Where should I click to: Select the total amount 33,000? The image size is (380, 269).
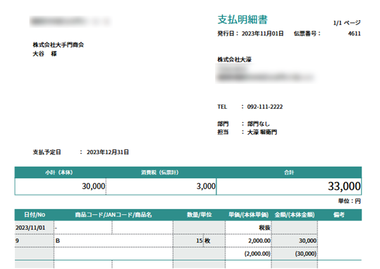(x=344, y=186)
